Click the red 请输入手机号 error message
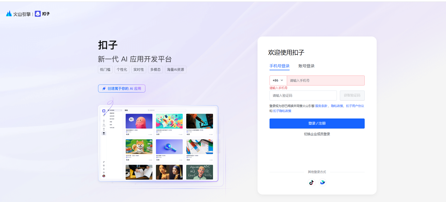The image size is (446, 202). (x=278, y=88)
